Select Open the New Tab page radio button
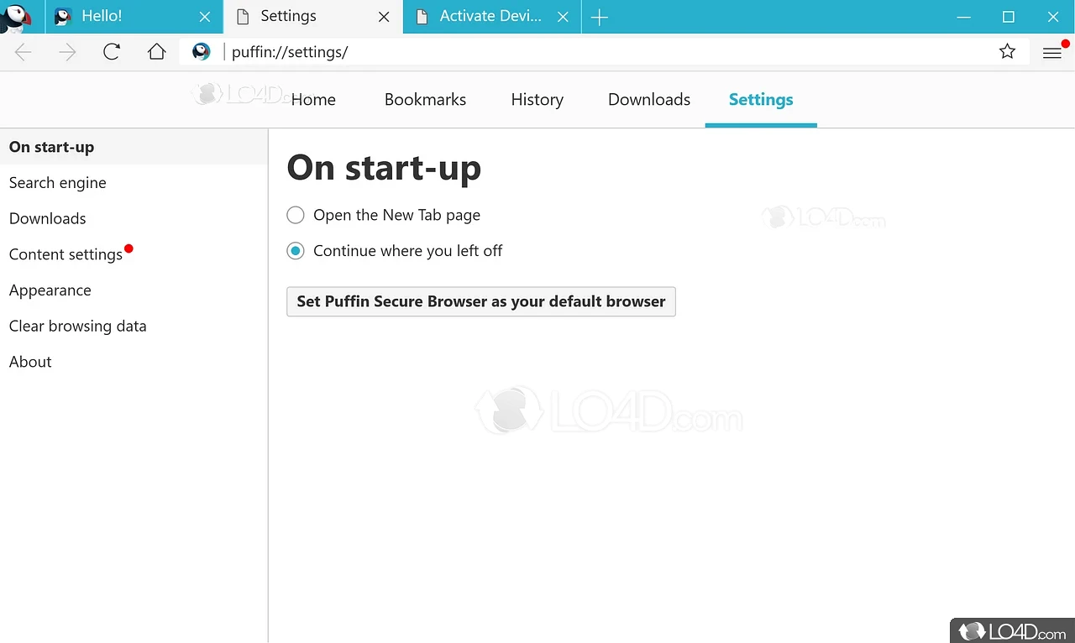Screen dimensions: 1075x643 pyautogui.click(x=296, y=215)
